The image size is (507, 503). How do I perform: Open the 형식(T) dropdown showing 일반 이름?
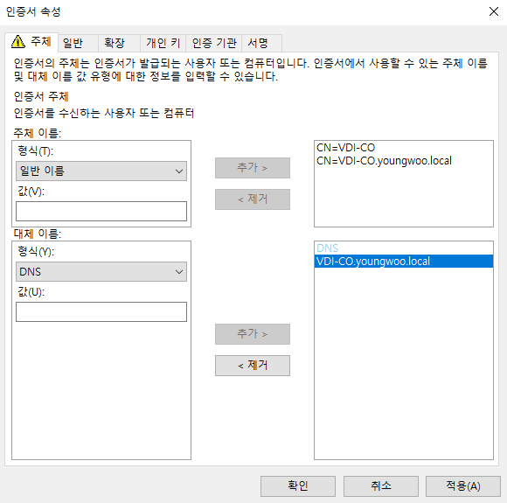(x=101, y=171)
